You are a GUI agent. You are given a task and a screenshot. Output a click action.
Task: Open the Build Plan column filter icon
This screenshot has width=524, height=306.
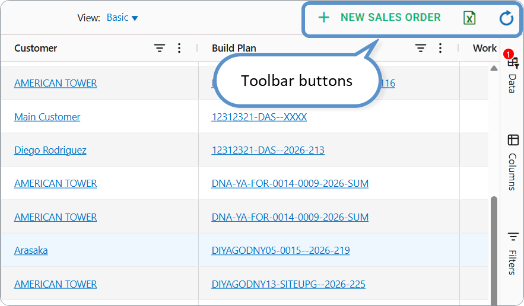click(420, 48)
